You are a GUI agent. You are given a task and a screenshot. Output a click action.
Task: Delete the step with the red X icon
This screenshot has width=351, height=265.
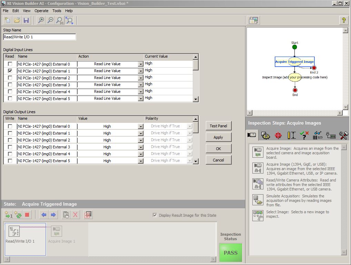pos(75,215)
